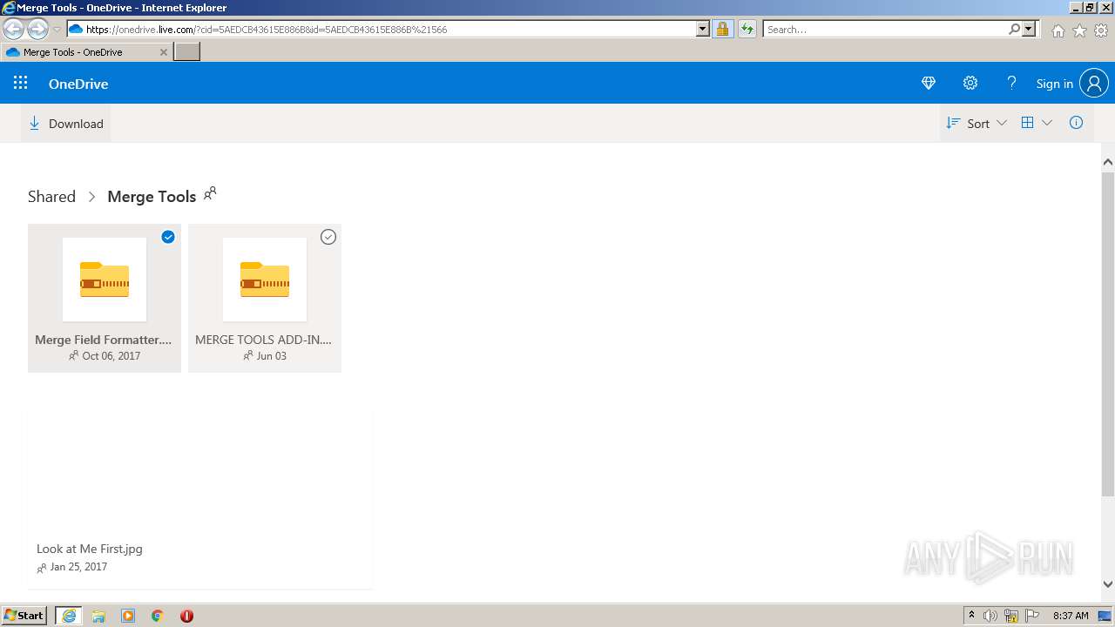Click the Merge Tools breadcrumb title

(x=152, y=196)
